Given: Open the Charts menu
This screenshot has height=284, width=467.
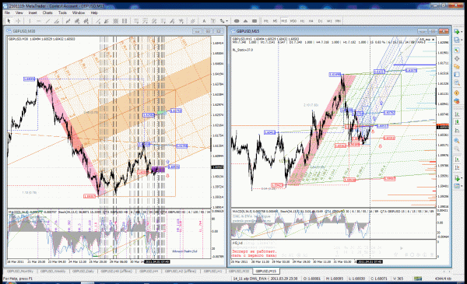Looking at the screenshot, I should click(47, 12).
